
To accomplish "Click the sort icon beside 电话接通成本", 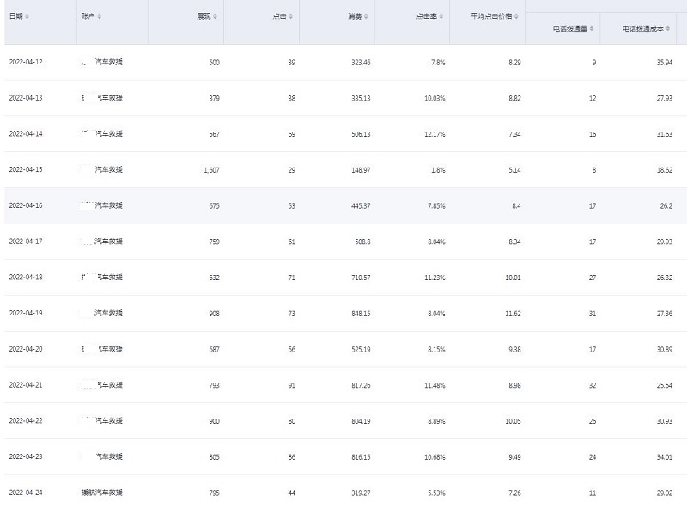I will [x=669, y=28].
